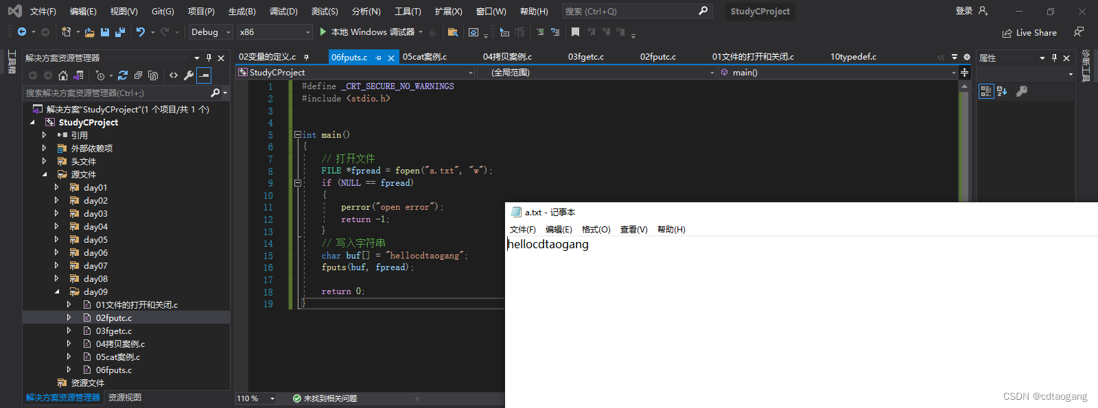Toggle pin on Solution Explorer panel
The width and height of the screenshot is (1098, 408).
pyautogui.click(x=209, y=58)
